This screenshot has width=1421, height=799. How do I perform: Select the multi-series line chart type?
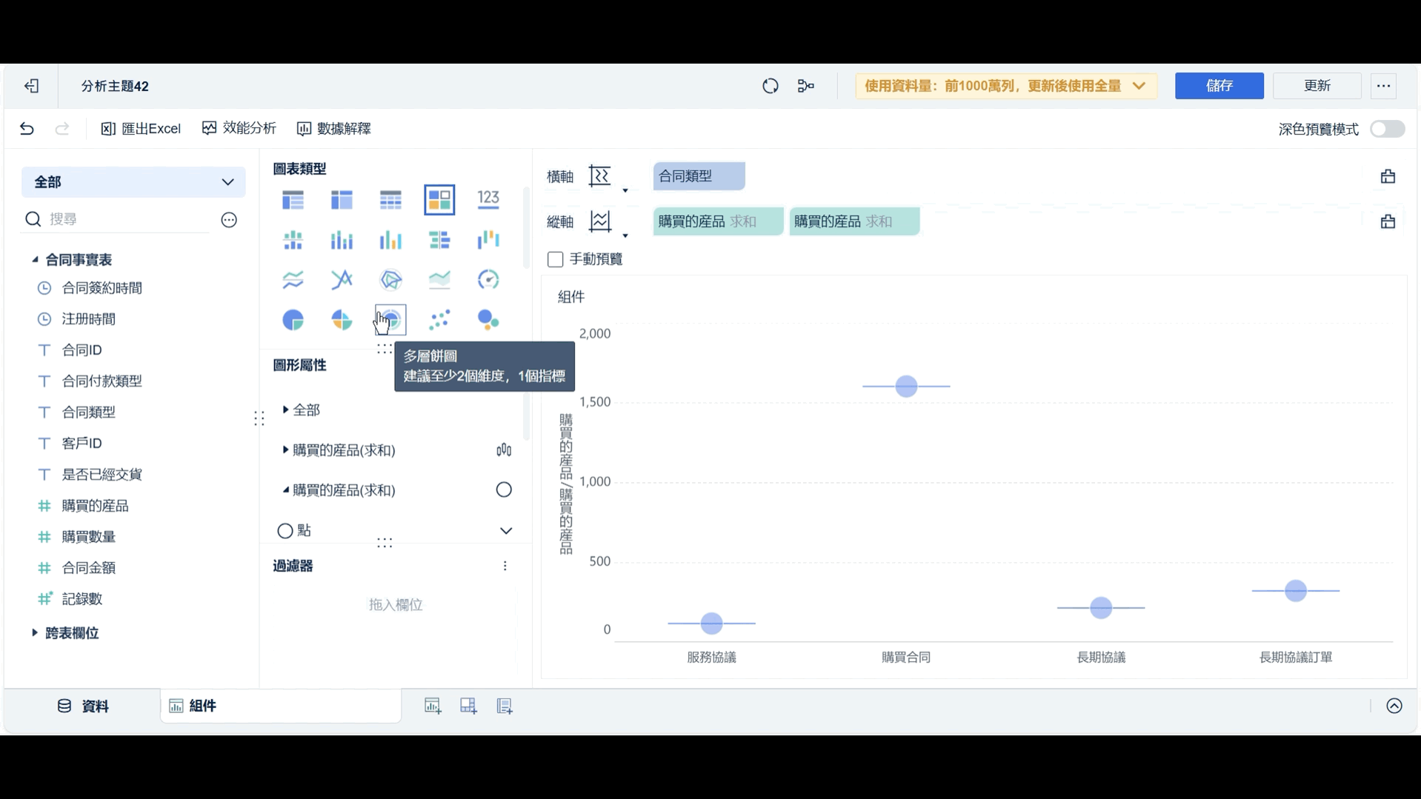(x=342, y=280)
